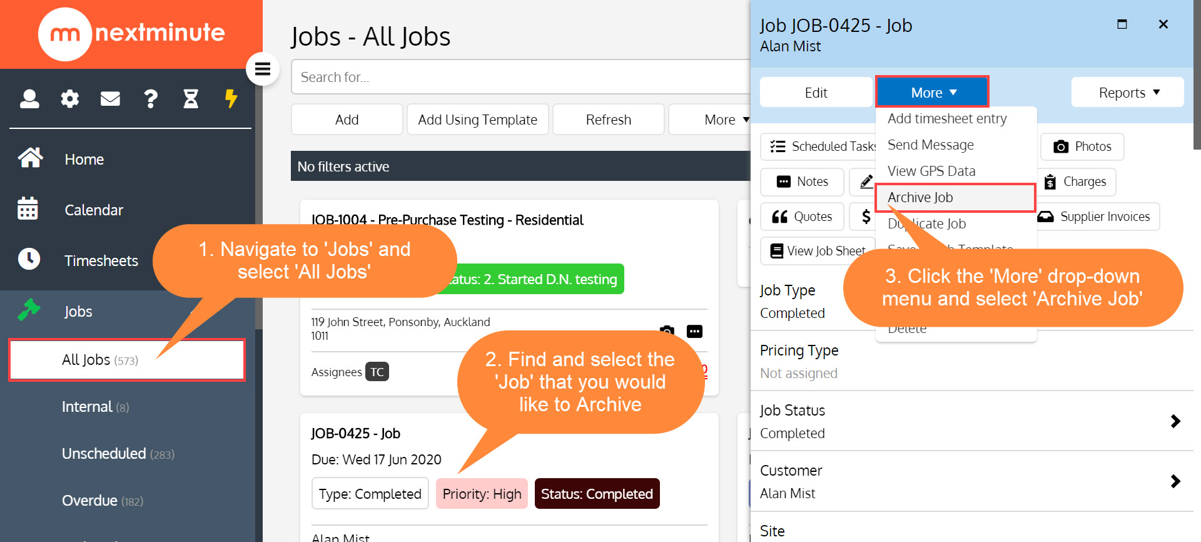Open the help question mark icon
The image size is (1201, 542).
pos(151,98)
